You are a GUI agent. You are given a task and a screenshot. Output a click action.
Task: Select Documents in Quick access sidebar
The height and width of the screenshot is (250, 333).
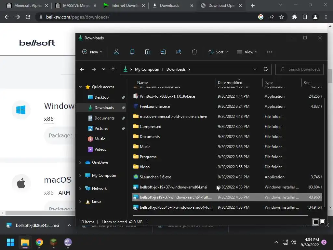(101, 118)
